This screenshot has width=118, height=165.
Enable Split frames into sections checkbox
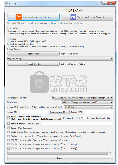coord(9,118)
